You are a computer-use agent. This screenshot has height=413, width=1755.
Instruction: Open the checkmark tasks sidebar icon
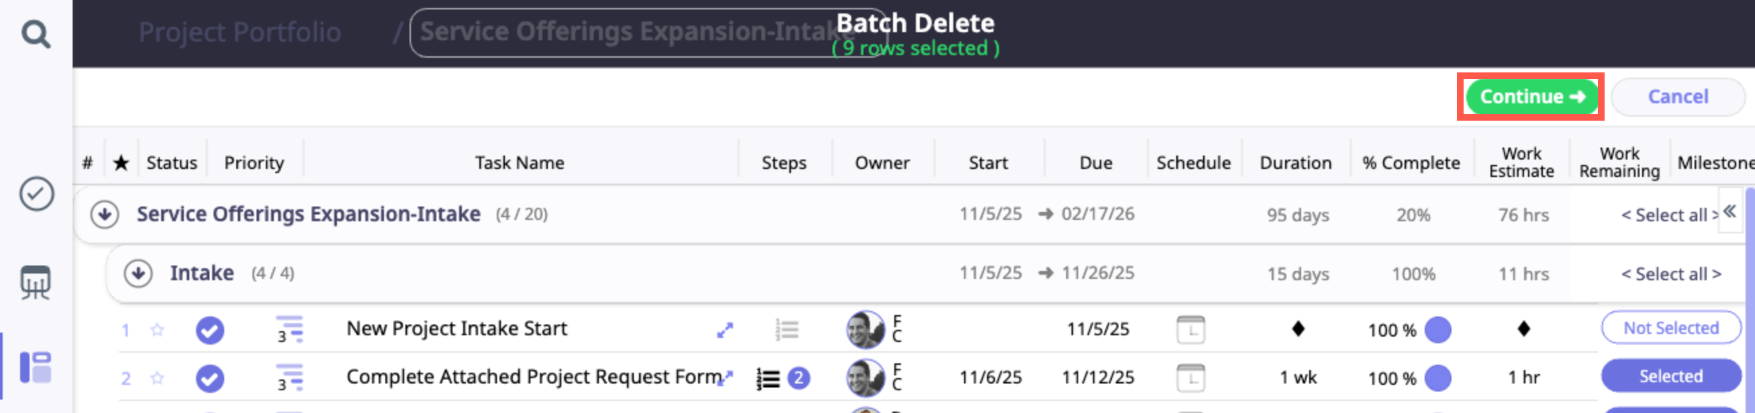(36, 194)
